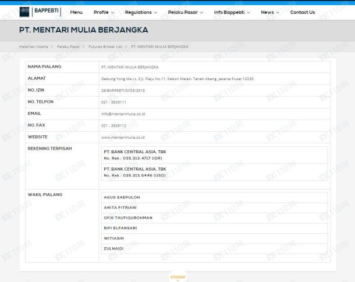Click the BAPPEBTI logo emblem
This screenshot has height=282, width=355.
tap(24, 12)
